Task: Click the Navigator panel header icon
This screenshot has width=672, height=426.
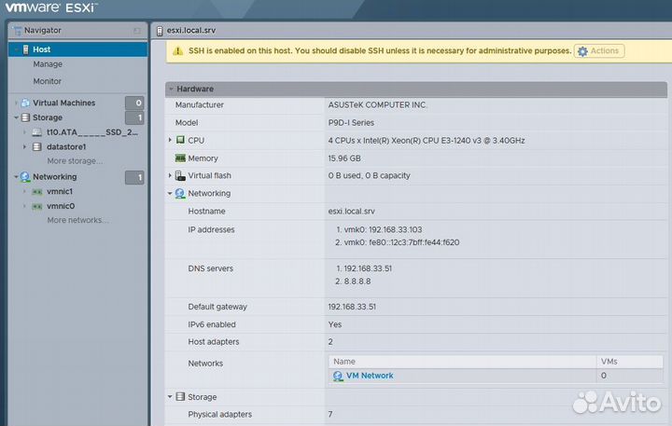Action: click(17, 31)
